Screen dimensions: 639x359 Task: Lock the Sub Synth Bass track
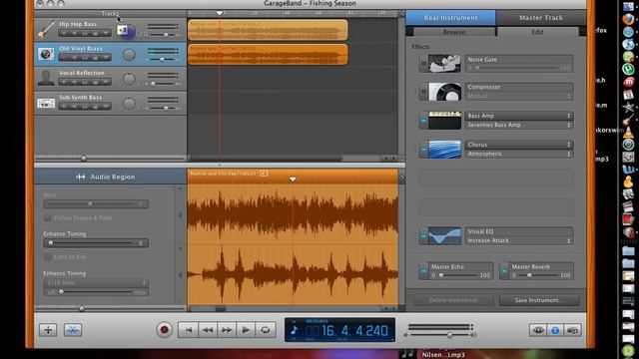click(x=95, y=107)
